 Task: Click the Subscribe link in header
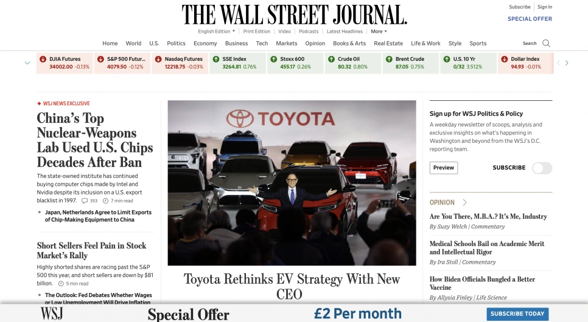(519, 7)
